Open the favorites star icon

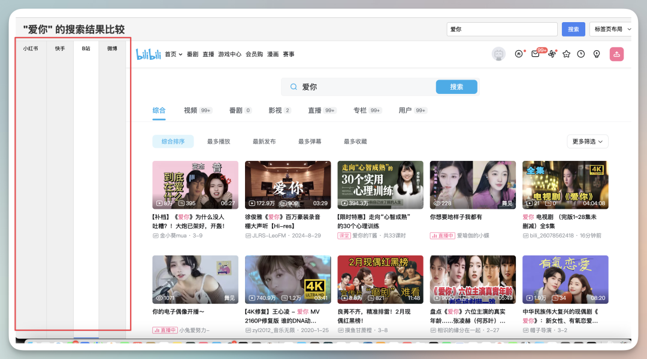tap(566, 54)
